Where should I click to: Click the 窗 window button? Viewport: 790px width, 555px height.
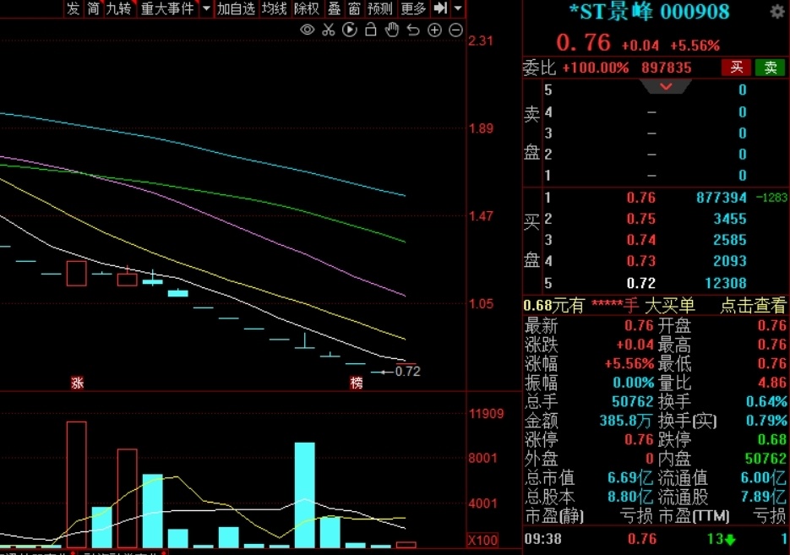pyautogui.click(x=354, y=8)
